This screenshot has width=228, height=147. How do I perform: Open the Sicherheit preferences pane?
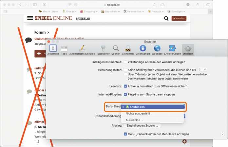pyautogui.click(x=128, y=50)
